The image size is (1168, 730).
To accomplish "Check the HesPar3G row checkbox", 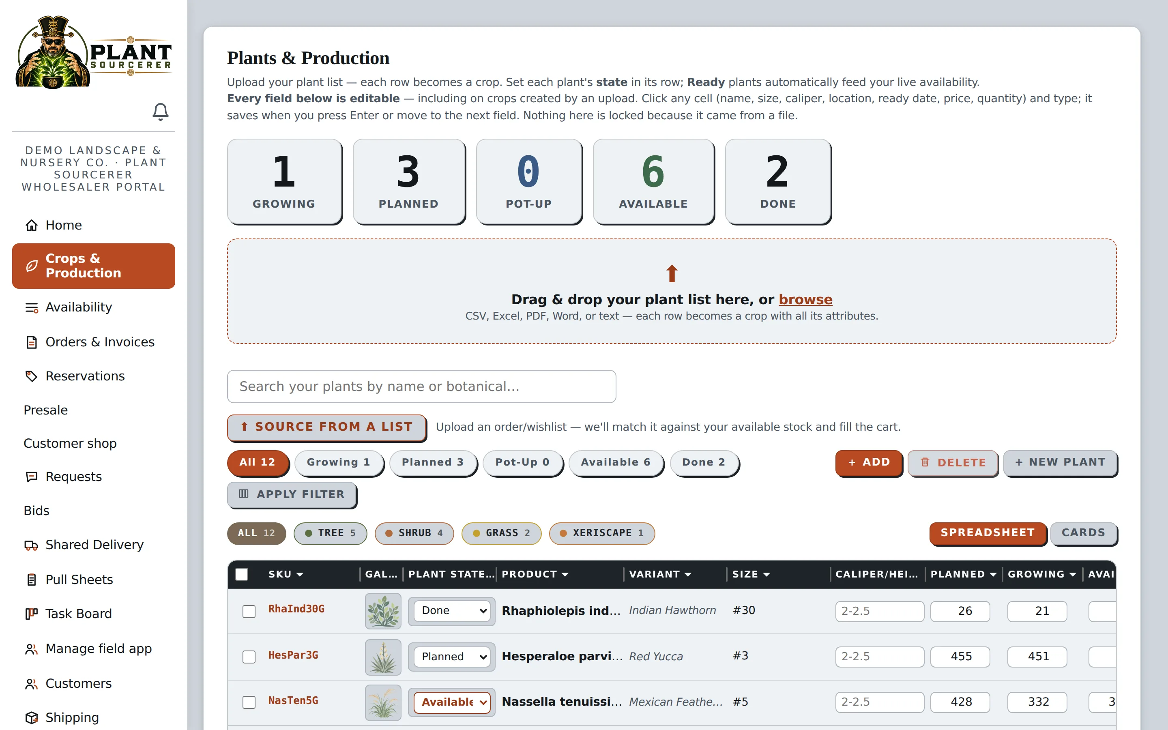I will (249, 657).
